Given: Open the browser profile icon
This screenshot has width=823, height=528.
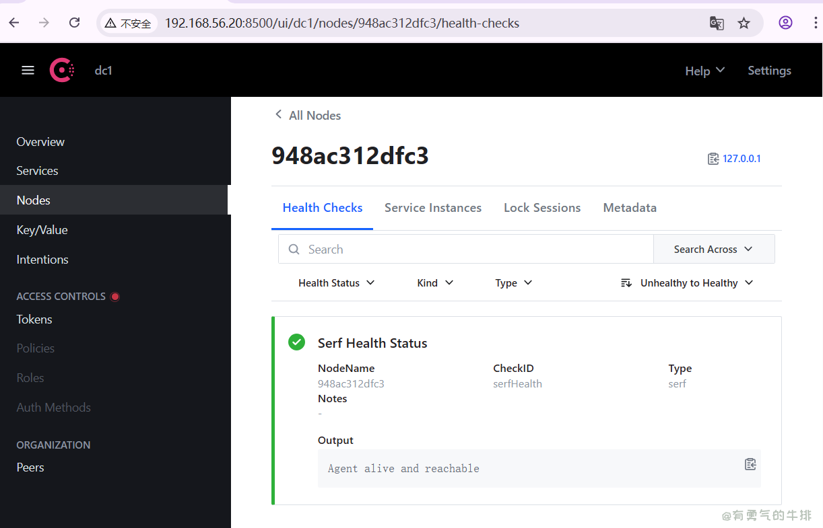Looking at the screenshot, I should [785, 23].
